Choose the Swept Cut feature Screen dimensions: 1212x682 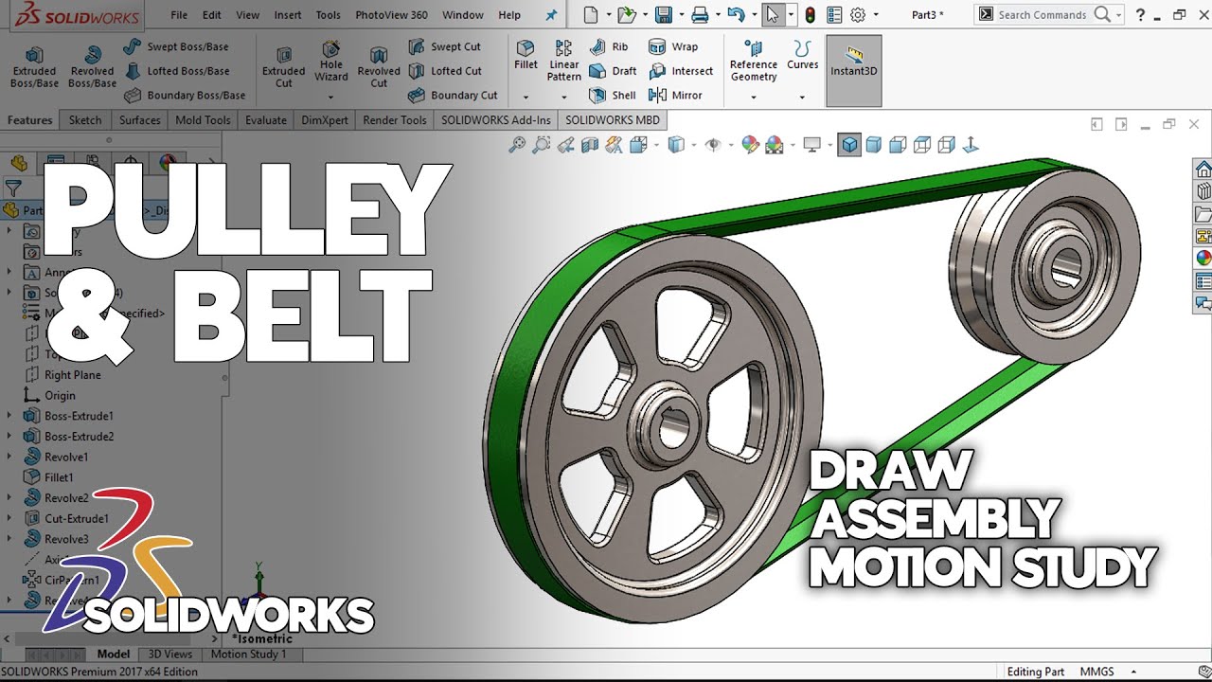pos(444,46)
